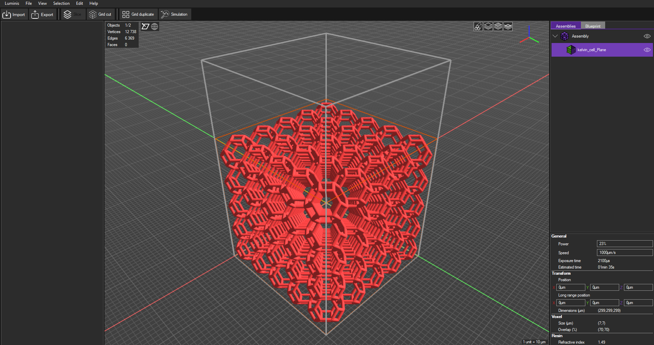Click the disabled Slice toolbar button

(x=73, y=14)
